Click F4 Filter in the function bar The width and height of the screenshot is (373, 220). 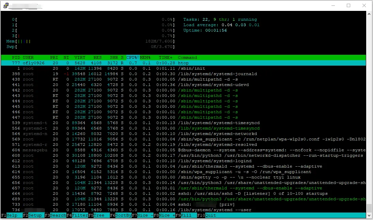point(77,215)
